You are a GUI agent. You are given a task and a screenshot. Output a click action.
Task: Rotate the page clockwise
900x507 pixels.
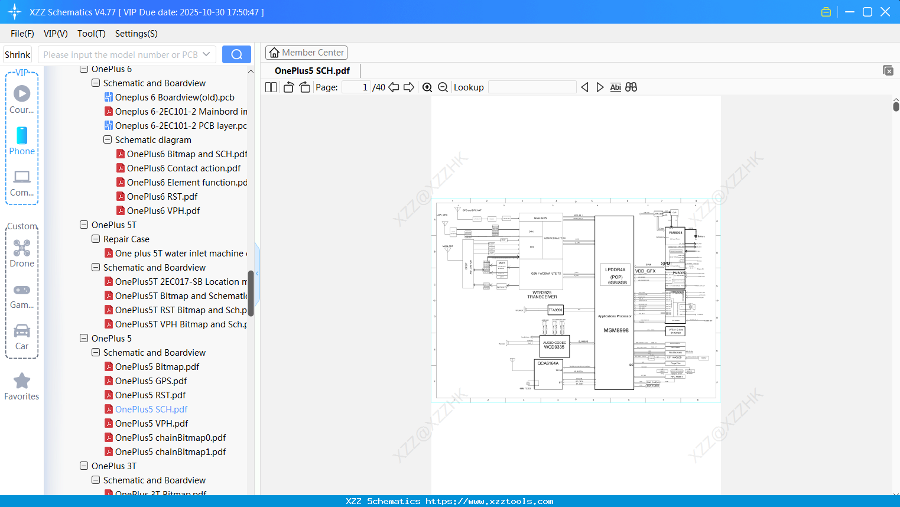[x=304, y=87]
